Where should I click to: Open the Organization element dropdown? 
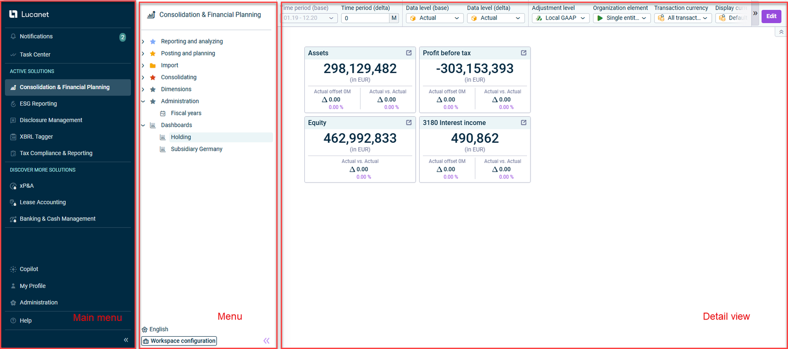click(622, 18)
